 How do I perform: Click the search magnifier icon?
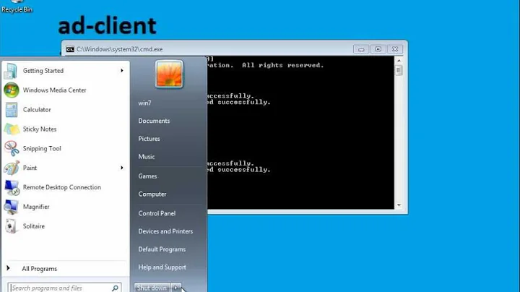tap(115, 288)
